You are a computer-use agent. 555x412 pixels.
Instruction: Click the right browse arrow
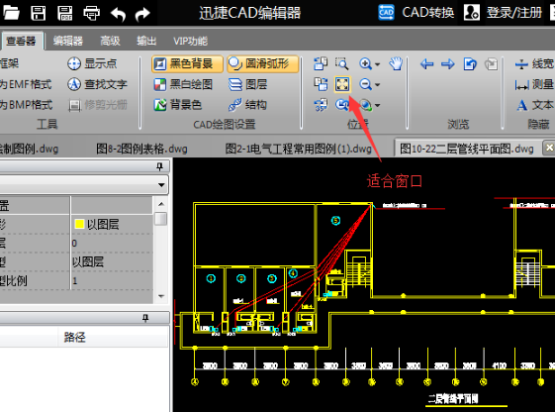(x=448, y=64)
